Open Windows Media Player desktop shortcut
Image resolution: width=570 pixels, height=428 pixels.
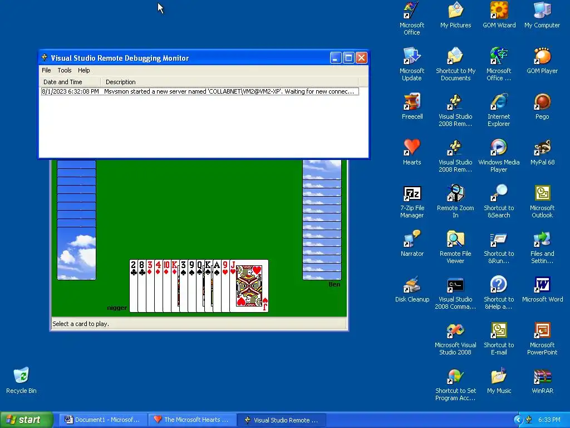click(499, 155)
